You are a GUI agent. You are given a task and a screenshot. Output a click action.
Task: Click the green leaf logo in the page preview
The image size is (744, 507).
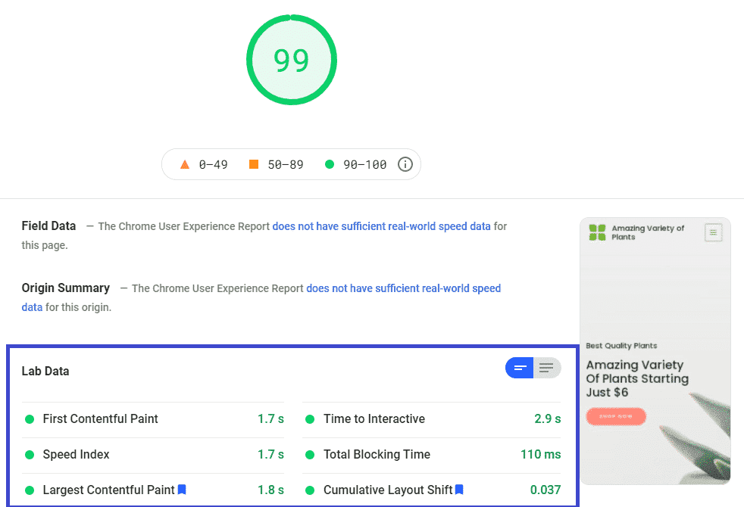click(x=598, y=232)
